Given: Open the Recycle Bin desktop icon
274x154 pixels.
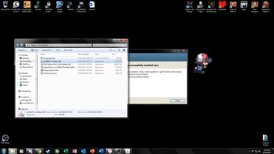Looking at the screenshot, I should tap(6, 6).
